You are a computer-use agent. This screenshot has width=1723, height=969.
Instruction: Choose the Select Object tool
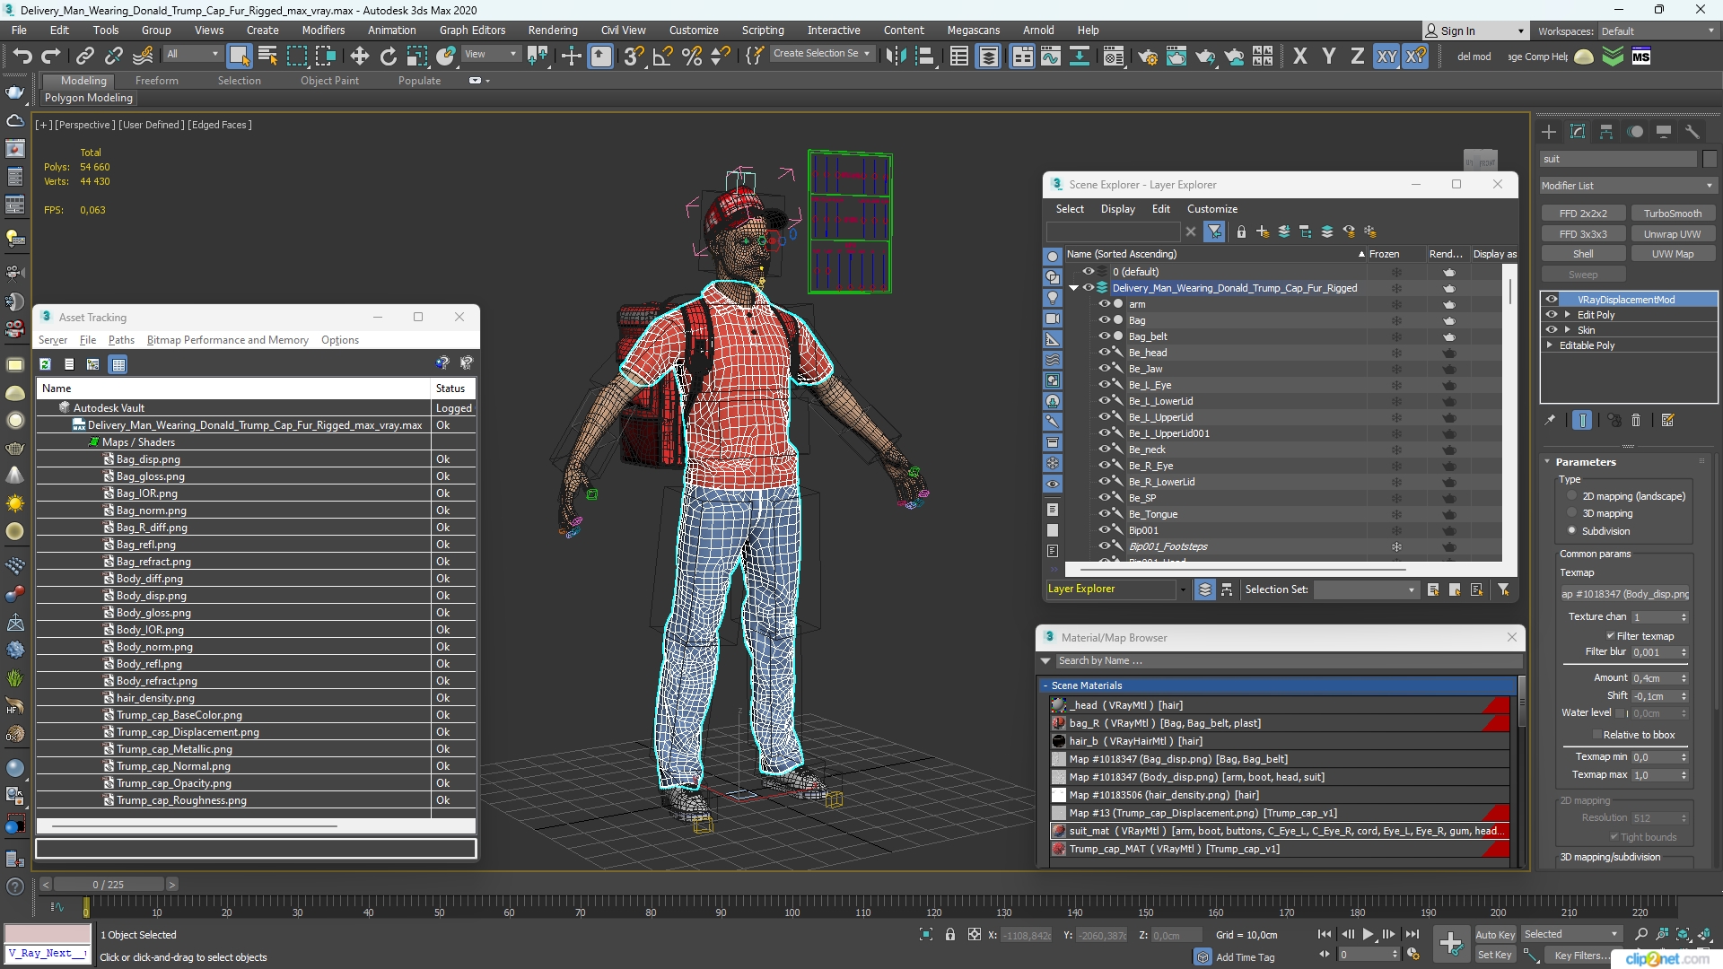(239, 57)
